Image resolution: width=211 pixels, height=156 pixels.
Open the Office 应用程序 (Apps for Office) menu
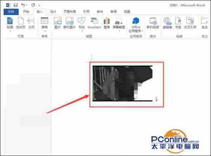[136, 25]
